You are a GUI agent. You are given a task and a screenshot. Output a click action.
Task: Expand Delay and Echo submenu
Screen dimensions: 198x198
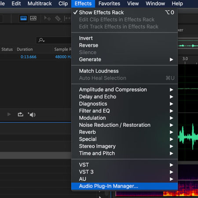(125, 97)
